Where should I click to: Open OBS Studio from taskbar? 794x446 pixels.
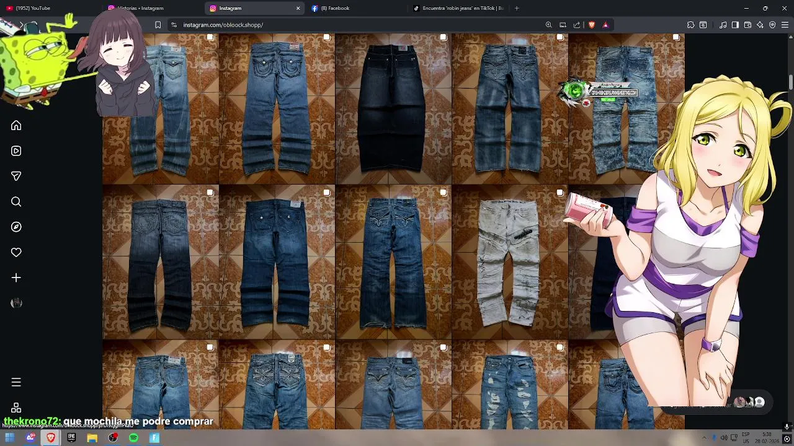click(113, 438)
